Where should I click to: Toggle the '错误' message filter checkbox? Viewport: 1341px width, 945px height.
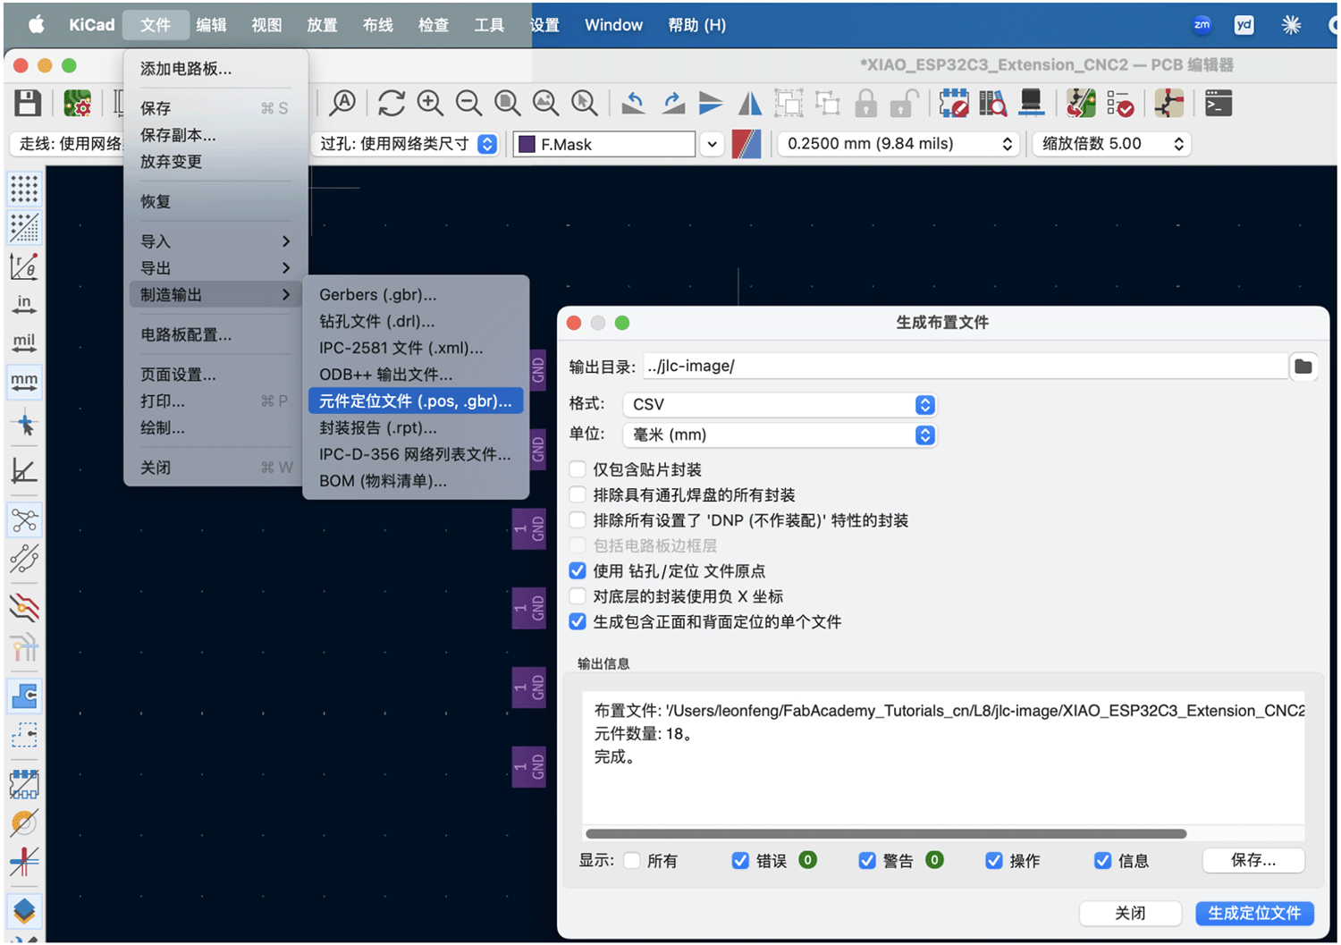pos(740,860)
